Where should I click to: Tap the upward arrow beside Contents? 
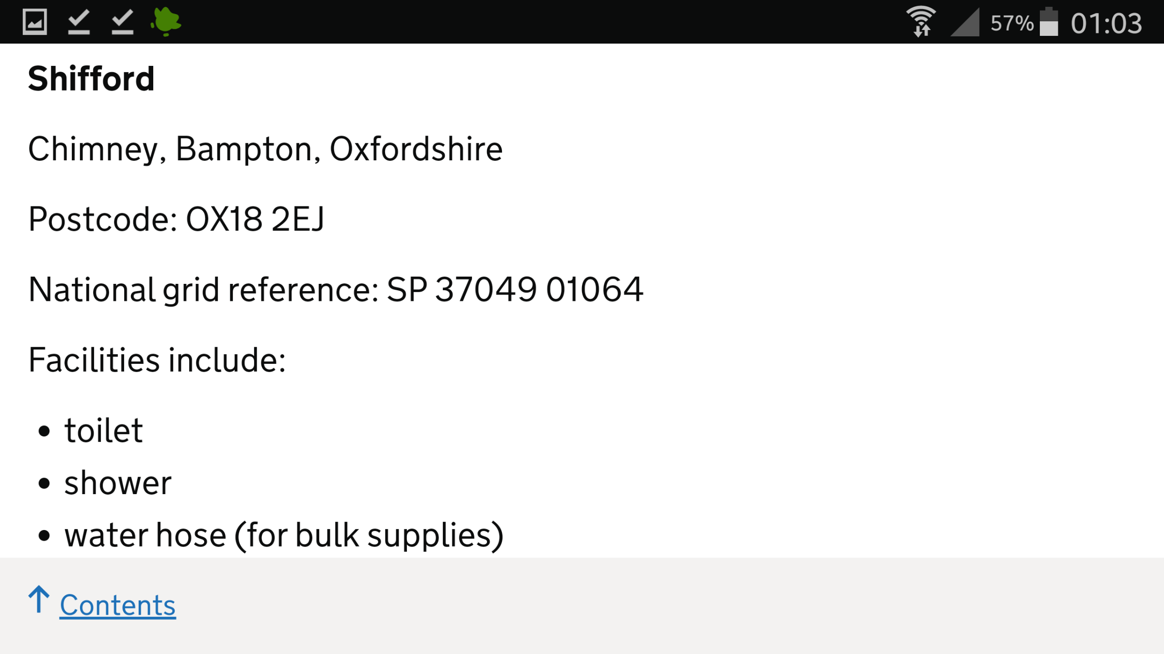[x=39, y=600]
